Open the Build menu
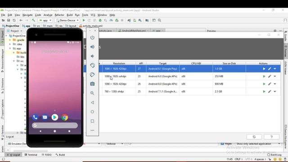288x162 pixels. click(x=69, y=15)
